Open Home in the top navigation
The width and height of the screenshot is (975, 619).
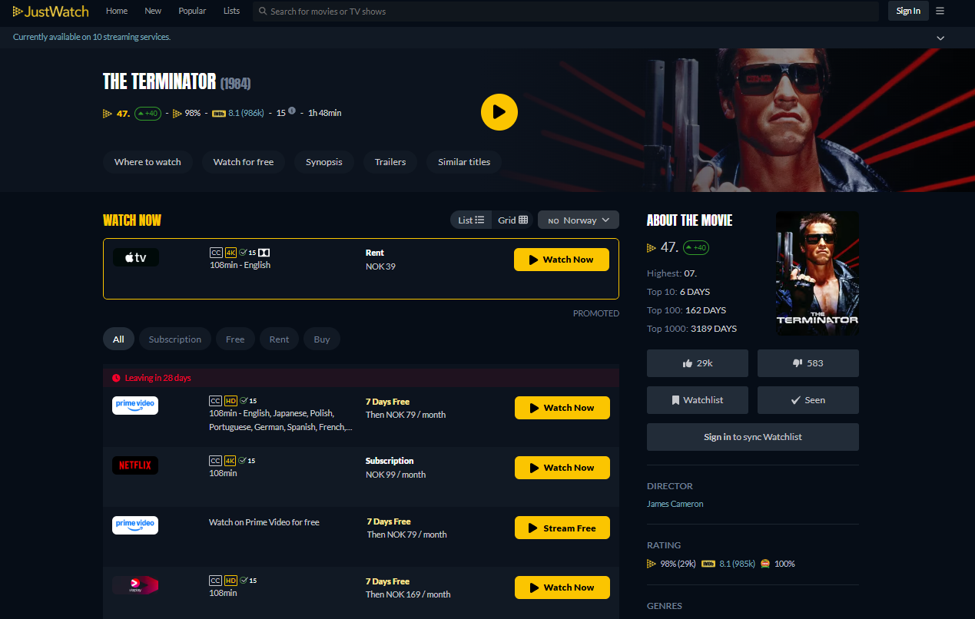click(117, 11)
